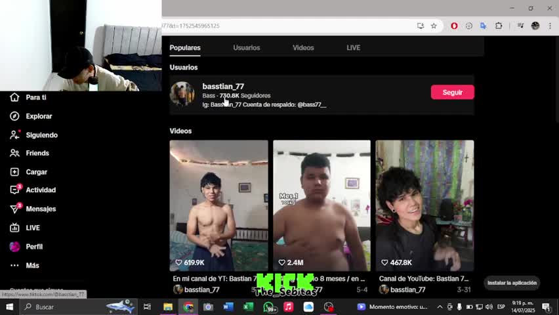The image size is (559, 315).
Task: Open the translate extension icon
Action: pyautogui.click(x=484, y=26)
